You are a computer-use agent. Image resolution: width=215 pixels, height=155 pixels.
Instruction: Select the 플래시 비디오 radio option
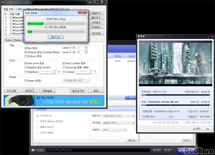[x=37, y=127]
